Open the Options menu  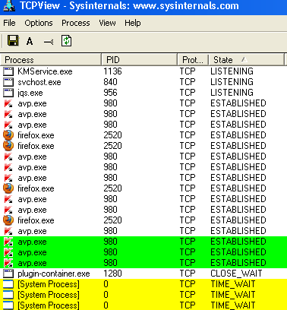click(39, 23)
